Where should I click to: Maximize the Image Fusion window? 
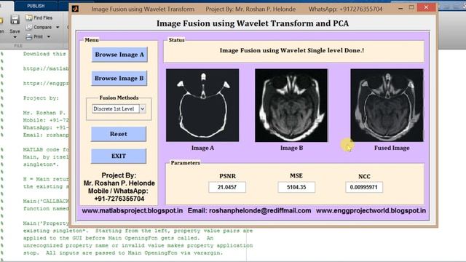click(x=411, y=7)
